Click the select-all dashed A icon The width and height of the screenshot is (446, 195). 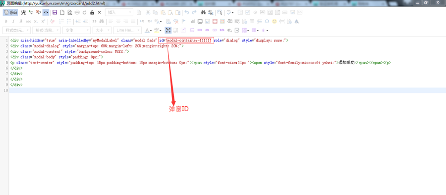tap(24, 12)
